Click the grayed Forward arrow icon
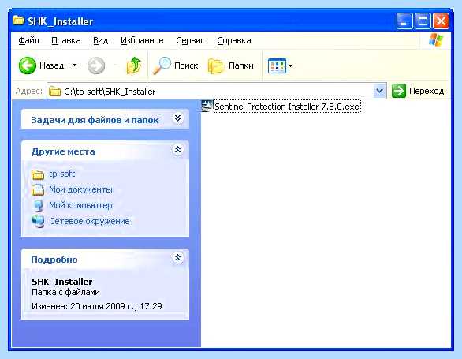The height and width of the screenshot is (359, 462). (96, 65)
